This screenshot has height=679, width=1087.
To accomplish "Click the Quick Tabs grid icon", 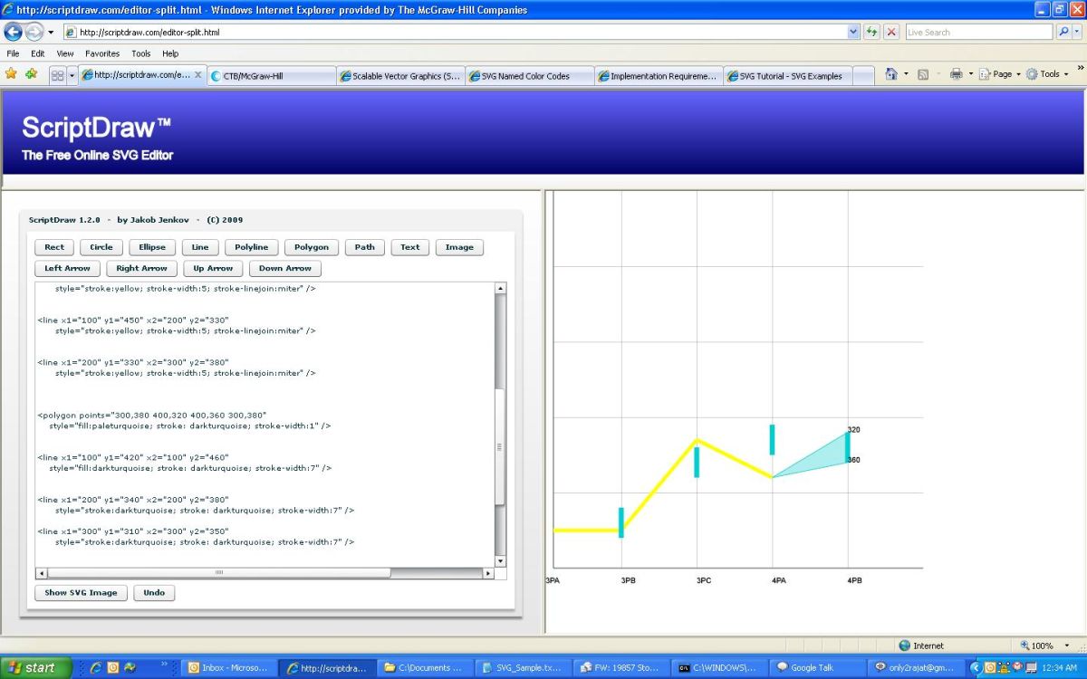I will [x=58, y=76].
